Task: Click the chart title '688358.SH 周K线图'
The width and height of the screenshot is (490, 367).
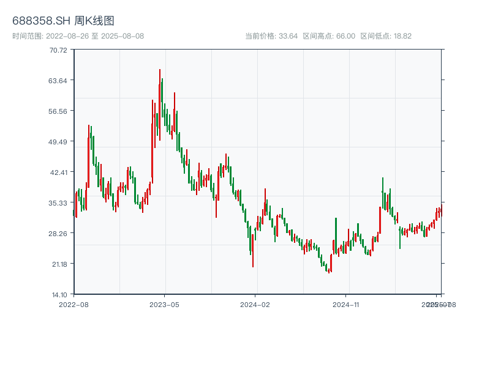Action: 63,21
